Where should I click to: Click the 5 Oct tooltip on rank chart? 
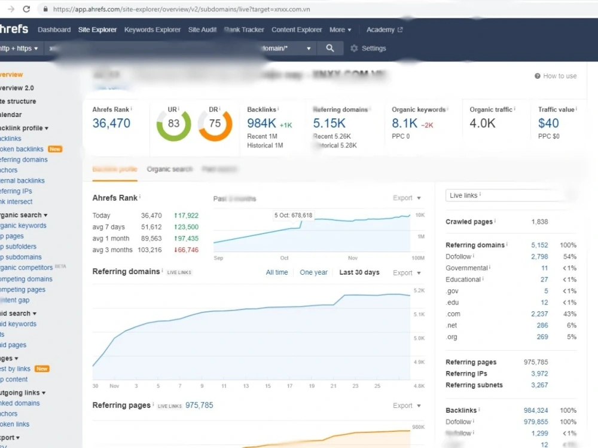[293, 215]
